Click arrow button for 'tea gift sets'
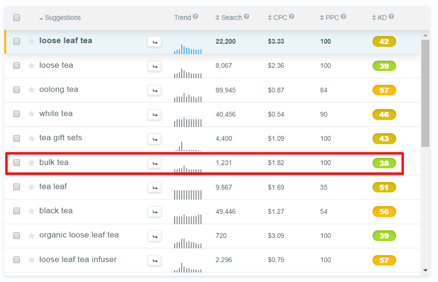 pos(154,139)
